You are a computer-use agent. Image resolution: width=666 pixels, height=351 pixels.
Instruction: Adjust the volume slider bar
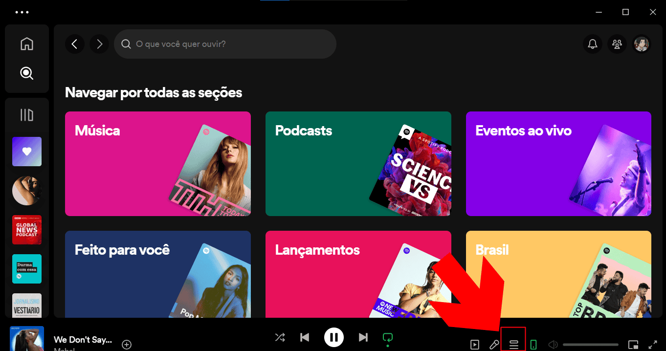tap(591, 345)
